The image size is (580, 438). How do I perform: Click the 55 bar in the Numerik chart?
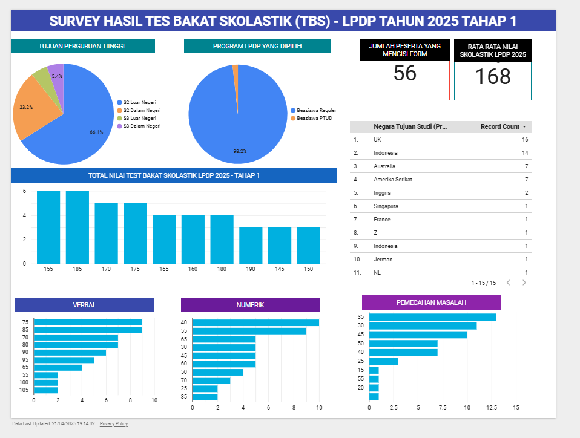pyautogui.click(x=249, y=331)
